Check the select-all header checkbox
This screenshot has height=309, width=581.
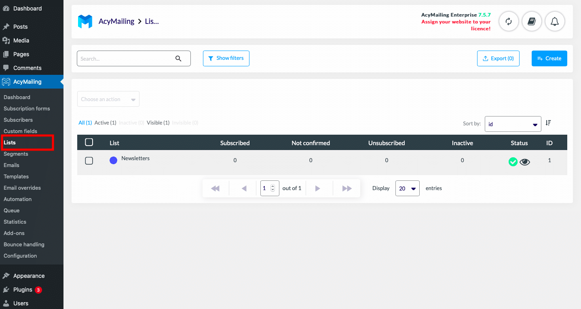(89, 142)
